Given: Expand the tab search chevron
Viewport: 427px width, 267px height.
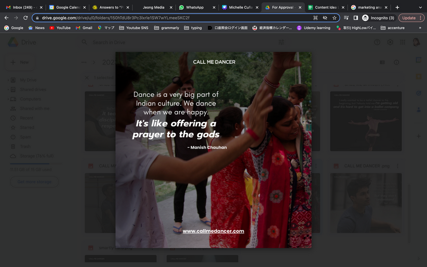Looking at the screenshot, I should pos(420,7).
